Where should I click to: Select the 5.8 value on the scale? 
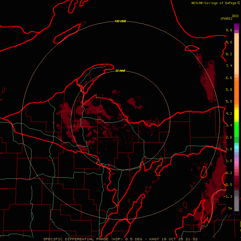pyautogui.click(x=229, y=90)
